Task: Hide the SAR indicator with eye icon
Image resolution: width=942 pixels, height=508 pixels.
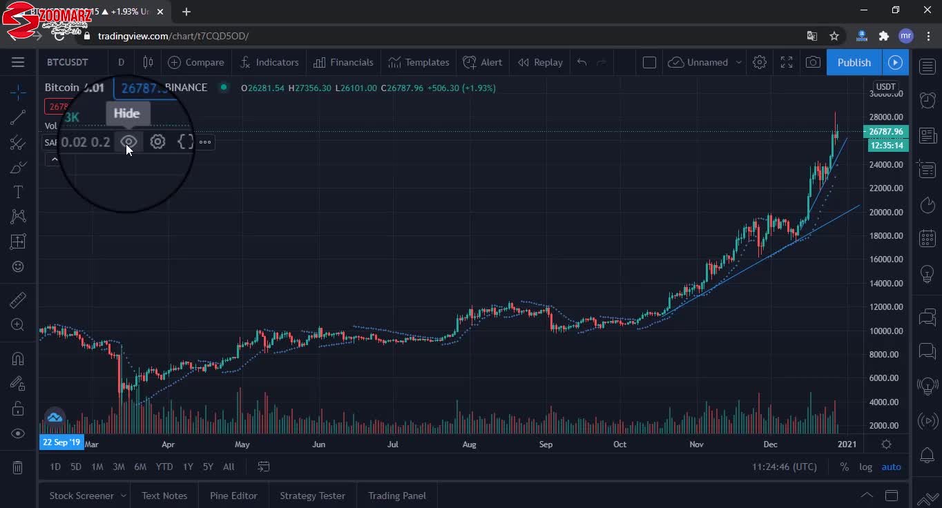Action: pyautogui.click(x=128, y=142)
